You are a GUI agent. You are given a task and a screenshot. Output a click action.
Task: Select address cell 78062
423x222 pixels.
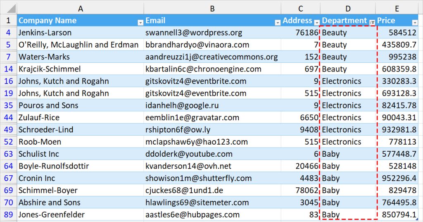tap(301, 191)
